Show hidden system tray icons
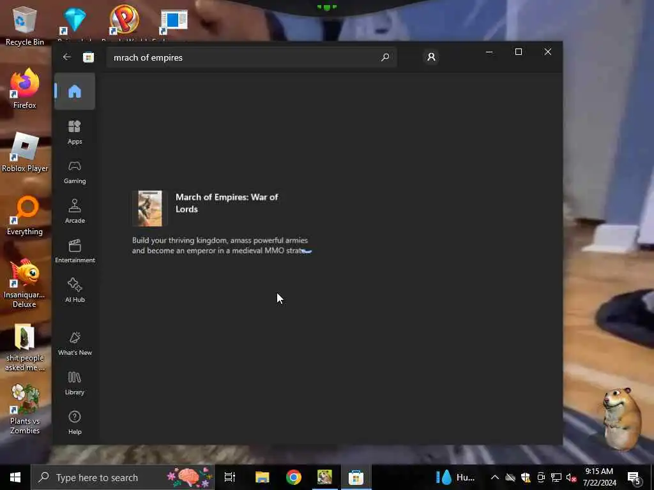Viewport: 654px width, 490px height. tap(495, 477)
